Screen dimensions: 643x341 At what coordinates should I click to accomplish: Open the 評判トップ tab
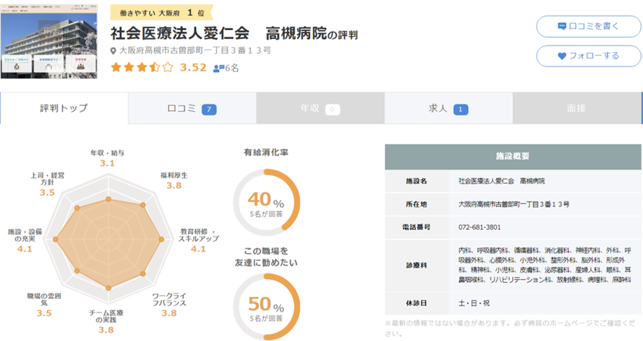tap(64, 108)
